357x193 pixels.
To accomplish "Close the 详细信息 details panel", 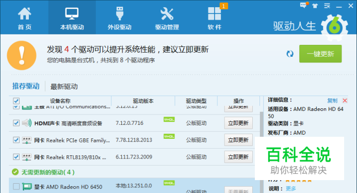I will [345, 101].
